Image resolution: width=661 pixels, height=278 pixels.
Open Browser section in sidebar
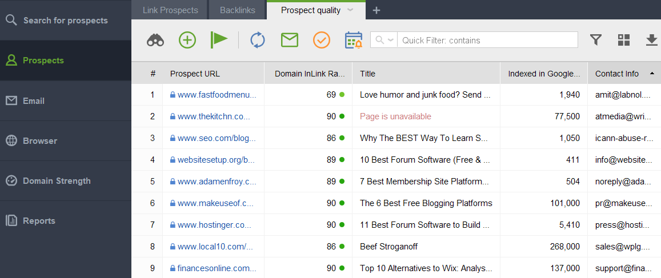66,140
